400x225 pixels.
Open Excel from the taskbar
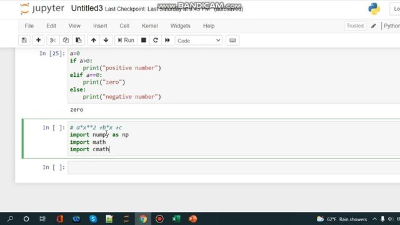pyautogui.click(x=176, y=219)
